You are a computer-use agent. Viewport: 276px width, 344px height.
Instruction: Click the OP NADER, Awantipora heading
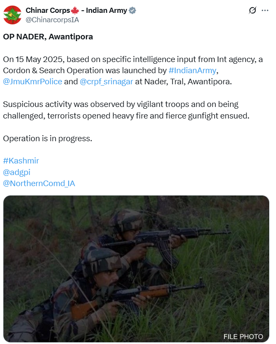[48, 37]
